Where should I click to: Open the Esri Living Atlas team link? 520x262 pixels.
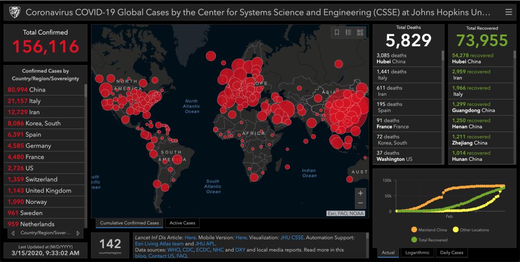click(x=159, y=243)
